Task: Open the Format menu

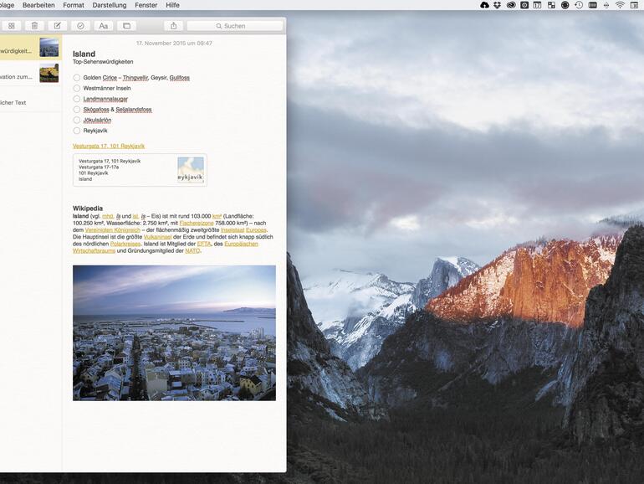Action: (x=74, y=5)
